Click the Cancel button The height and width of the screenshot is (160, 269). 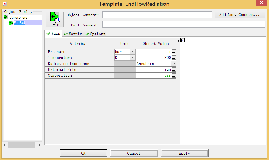[x=134, y=153]
